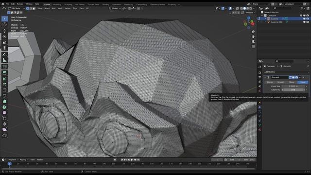Open the Modifier properties wrench tab

coord(260,107)
